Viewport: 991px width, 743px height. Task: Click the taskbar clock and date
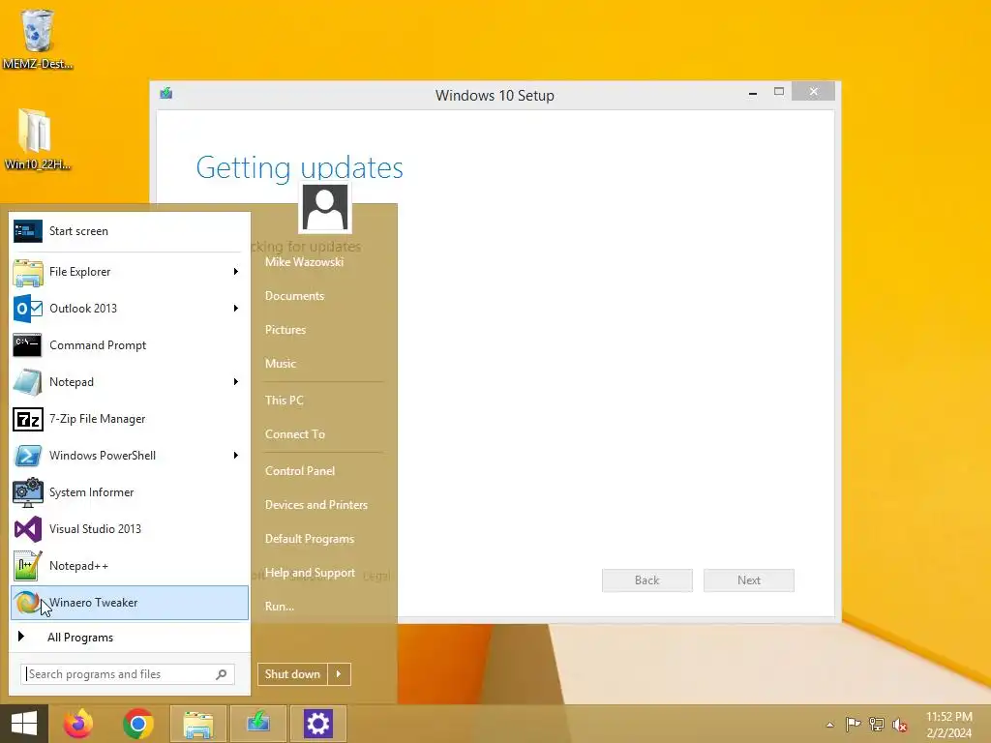click(x=948, y=725)
